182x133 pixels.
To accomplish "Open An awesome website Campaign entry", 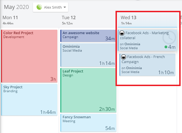I will point(88,36).
